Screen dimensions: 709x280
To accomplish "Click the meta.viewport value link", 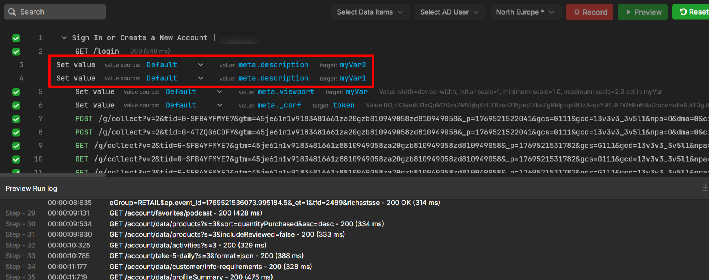I will 286,92.
